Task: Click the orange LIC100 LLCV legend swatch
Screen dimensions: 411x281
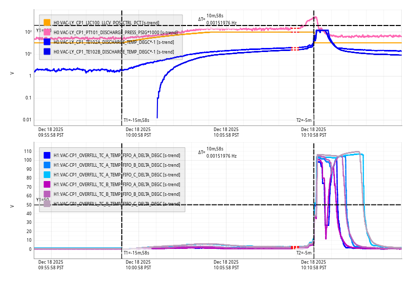Action: pyautogui.click(x=47, y=22)
